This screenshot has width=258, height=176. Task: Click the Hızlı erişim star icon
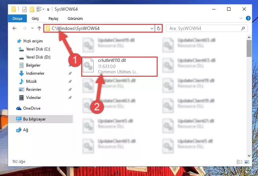(19, 41)
